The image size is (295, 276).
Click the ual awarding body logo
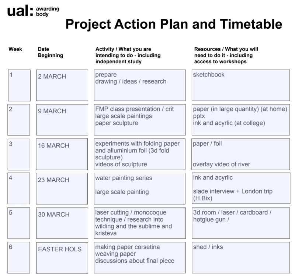point(33,11)
